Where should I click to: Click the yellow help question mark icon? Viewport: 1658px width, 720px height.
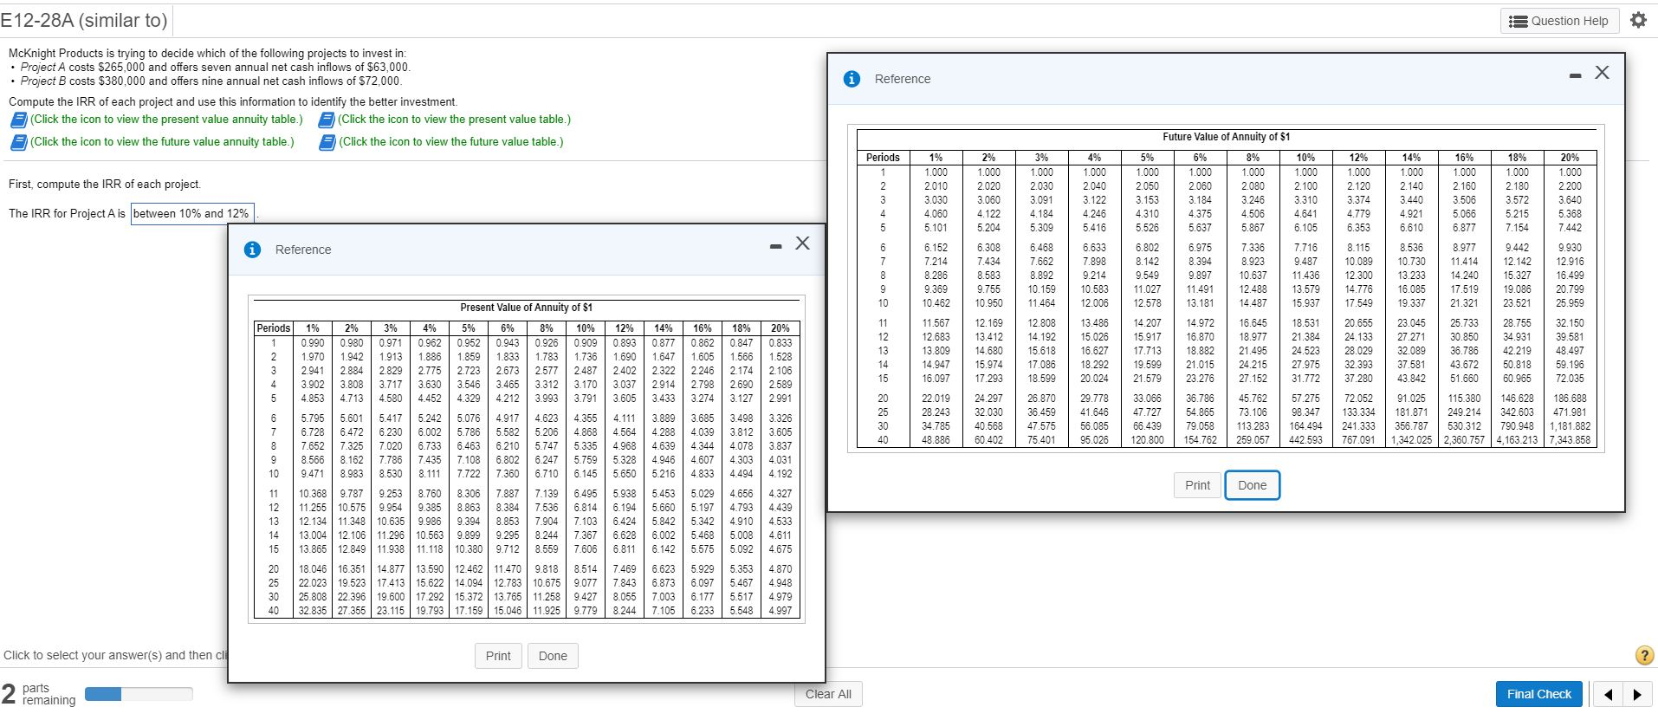[x=1644, y=655]
